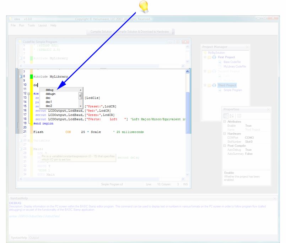286x243 pixels.
Task: Switch to the Output tab
Action: 34,238
